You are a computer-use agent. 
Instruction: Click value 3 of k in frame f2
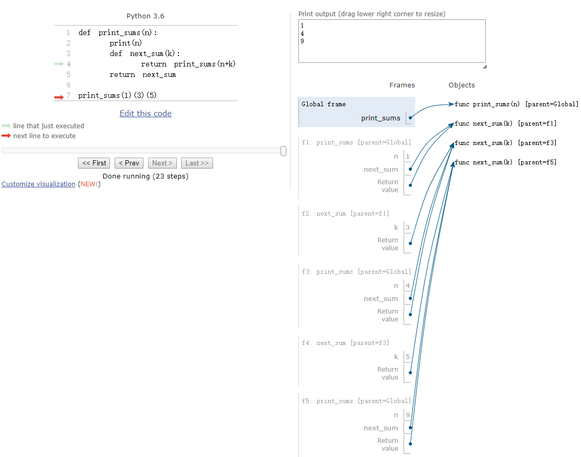[408, 228]
